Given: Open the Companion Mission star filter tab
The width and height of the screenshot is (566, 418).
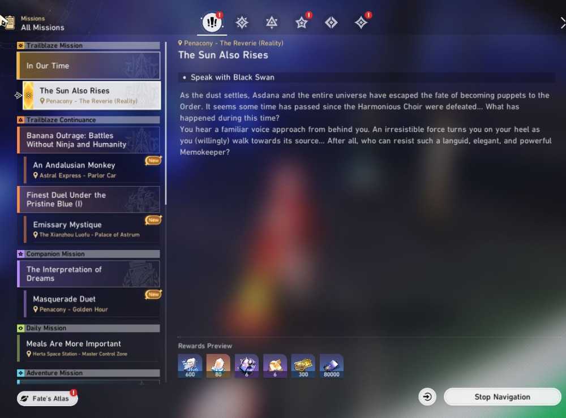Looking at the screenshot, I should click(x=302, y=23).
